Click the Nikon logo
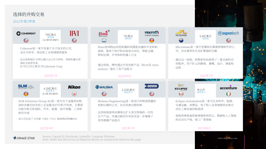 click(x=74, y=87)
